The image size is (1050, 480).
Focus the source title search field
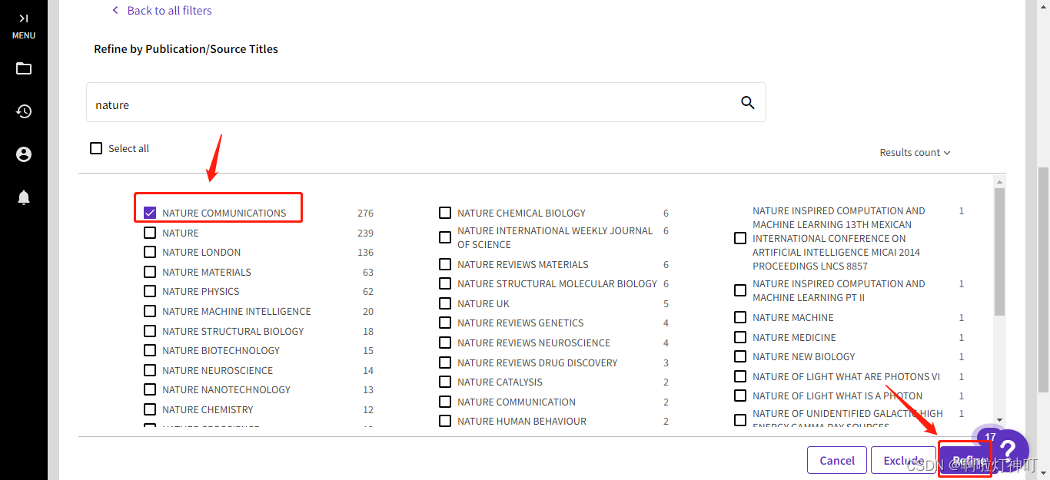click(x=426, y=102)
